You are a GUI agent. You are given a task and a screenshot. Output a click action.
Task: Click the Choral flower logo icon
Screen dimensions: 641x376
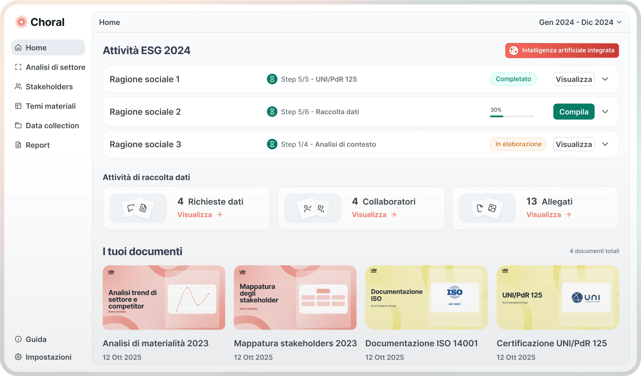click(x=21, y=22)
